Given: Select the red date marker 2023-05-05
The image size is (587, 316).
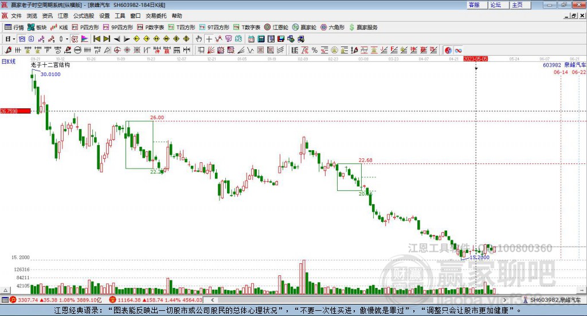Looking at the screenshot, I should pyautogui.click(x=475, y=59).
